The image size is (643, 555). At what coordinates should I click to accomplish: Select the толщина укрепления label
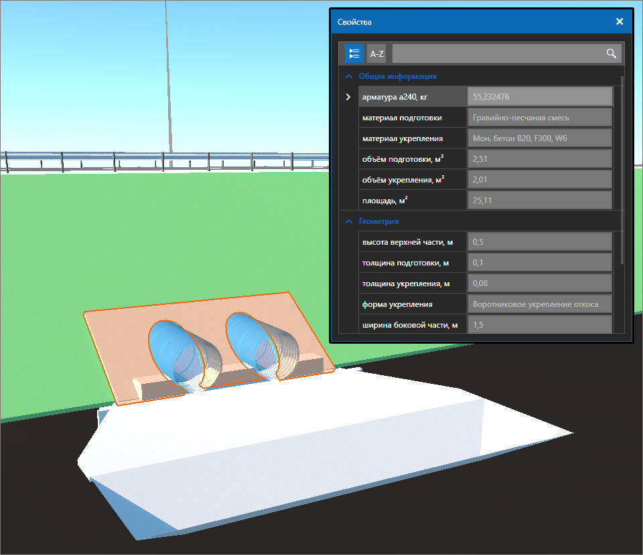point(406,284)
